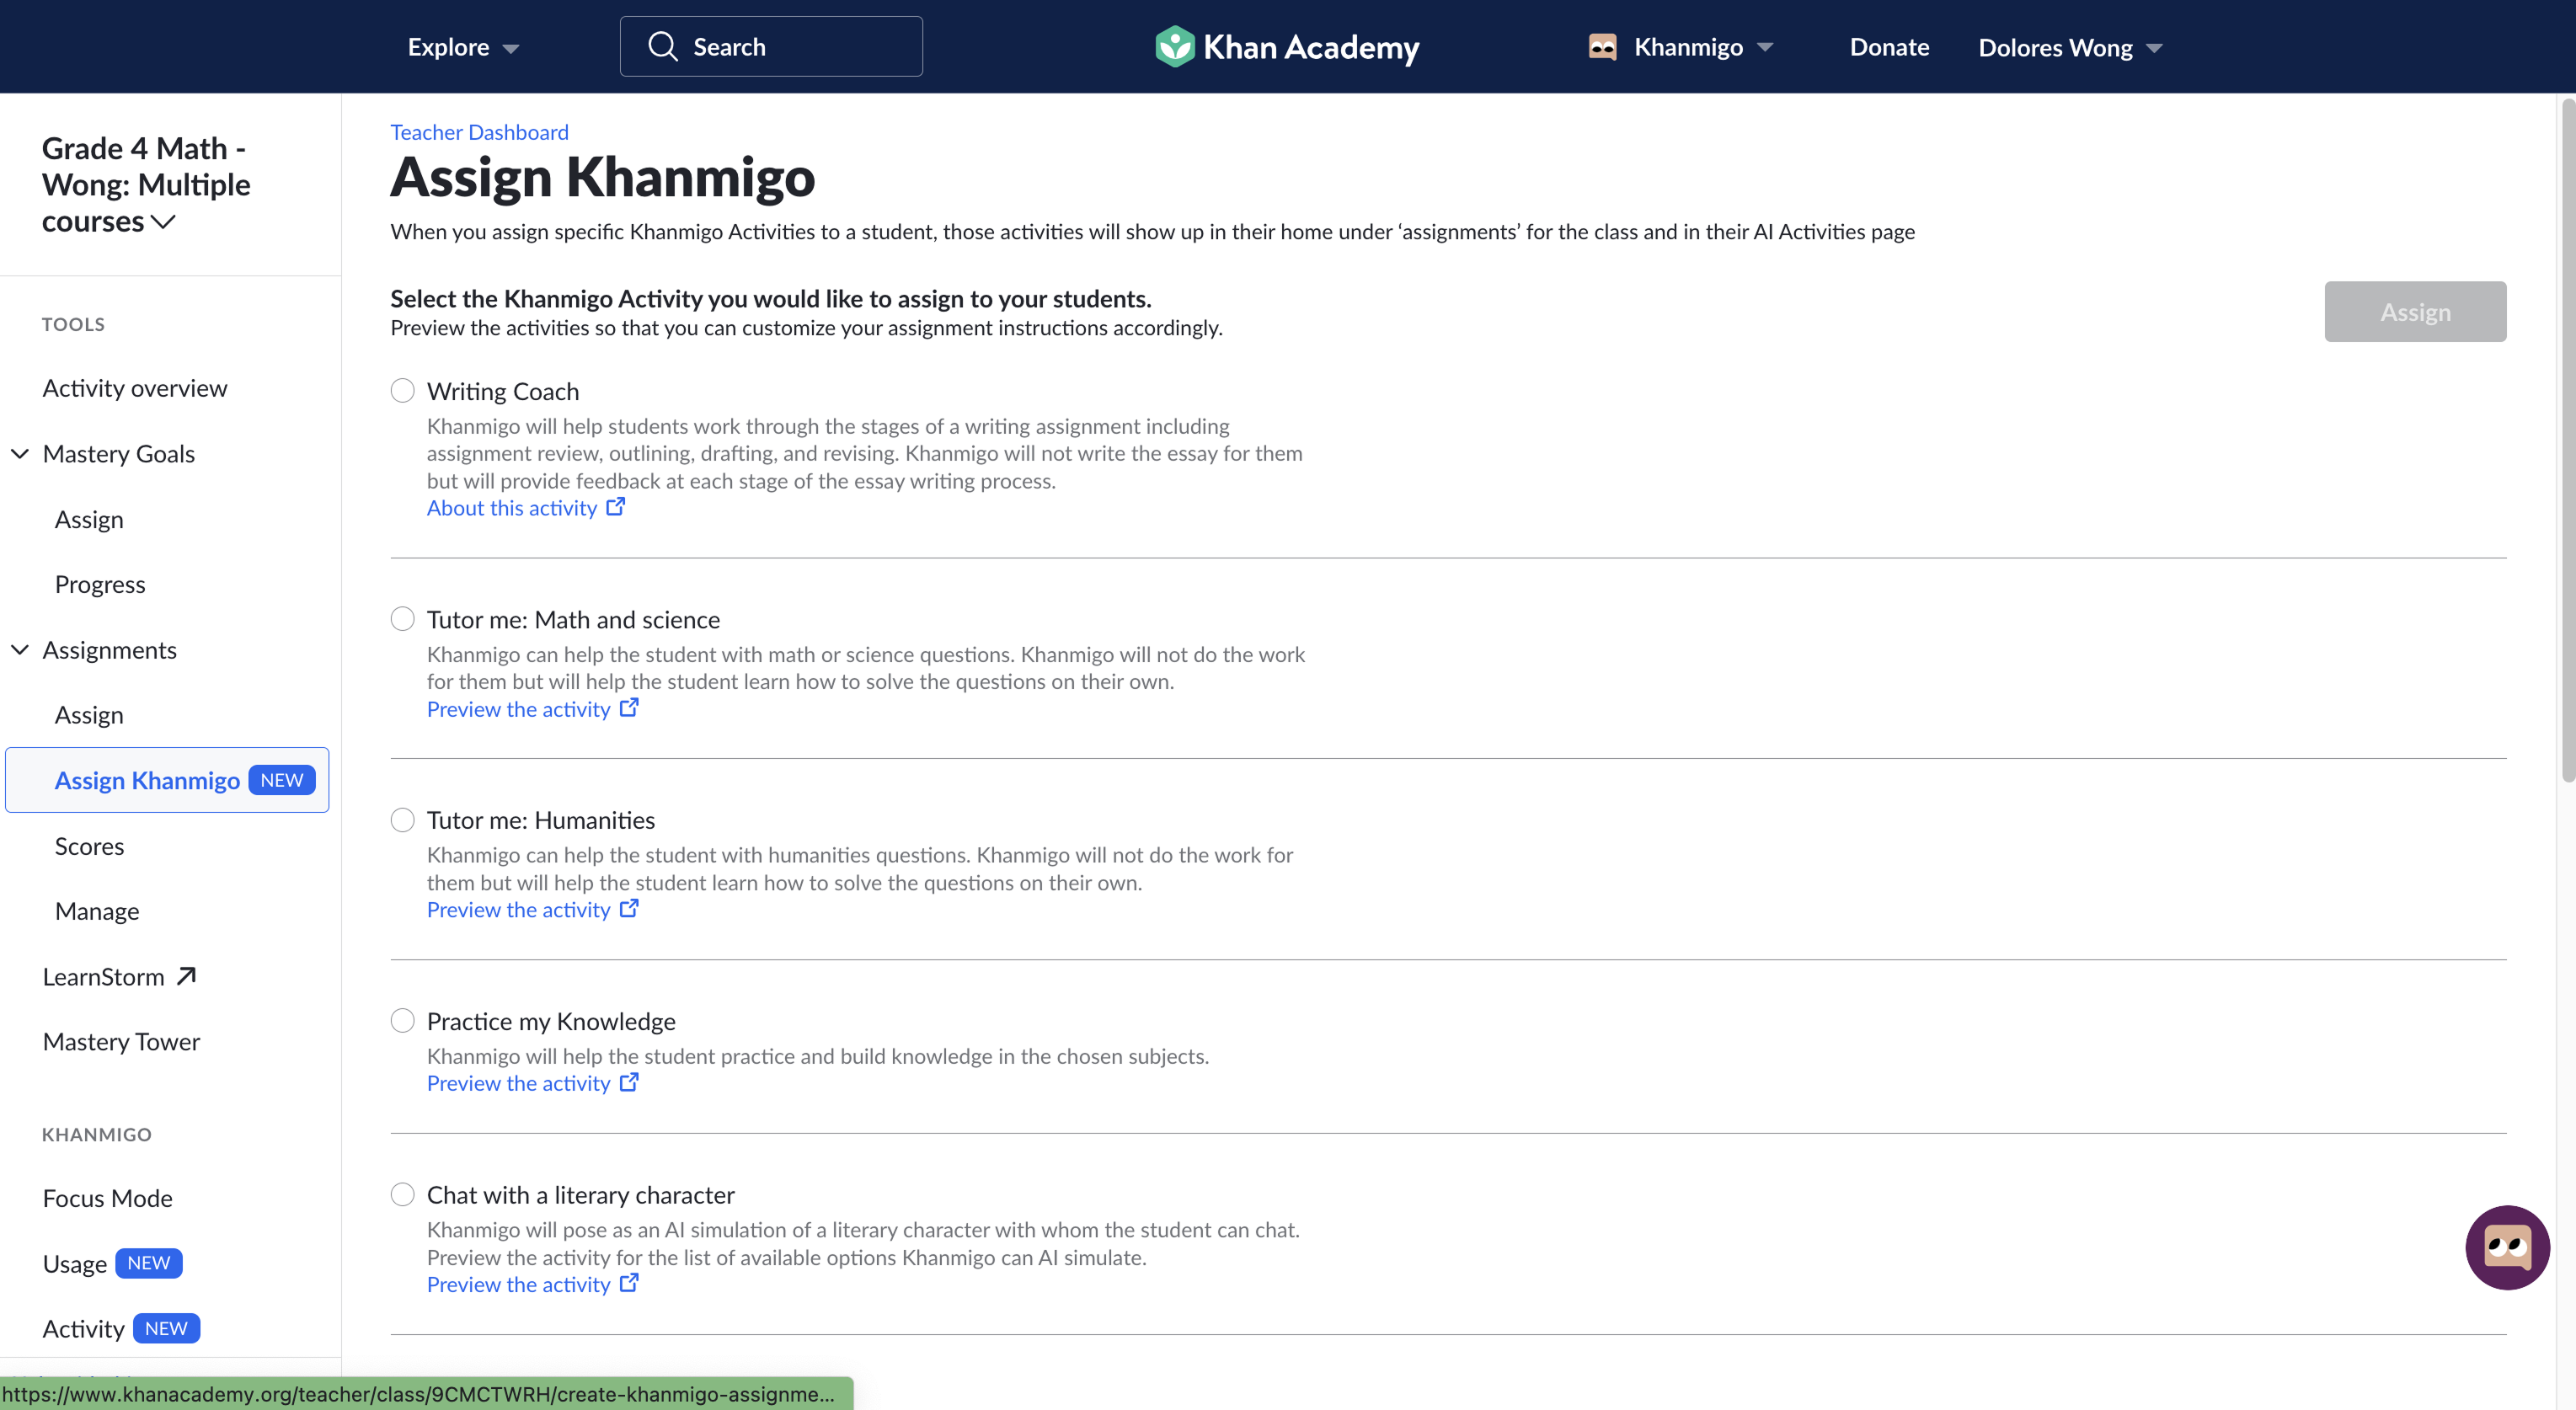
Task: Click the Assign button
Action: click(x=2415, y=312)
